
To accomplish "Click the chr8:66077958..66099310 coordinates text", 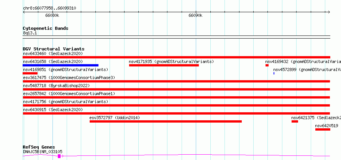I will point(49,8).
